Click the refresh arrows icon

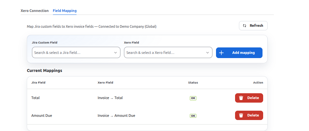244,25
